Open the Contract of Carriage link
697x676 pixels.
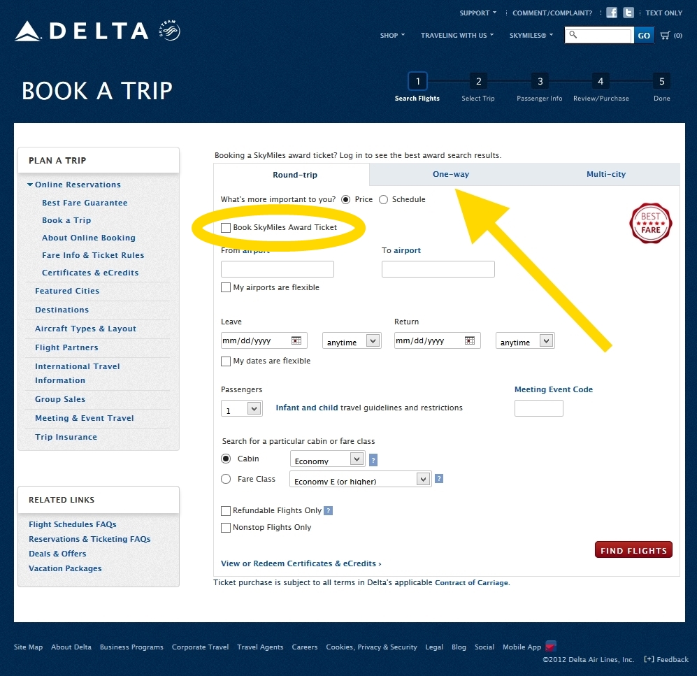tap(471, 583)
